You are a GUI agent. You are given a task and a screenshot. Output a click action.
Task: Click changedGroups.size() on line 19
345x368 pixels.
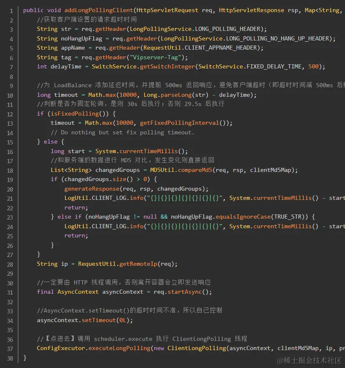(x=99, y=179)
